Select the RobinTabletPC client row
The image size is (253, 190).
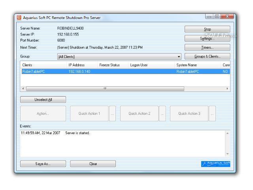coord(126,71)
